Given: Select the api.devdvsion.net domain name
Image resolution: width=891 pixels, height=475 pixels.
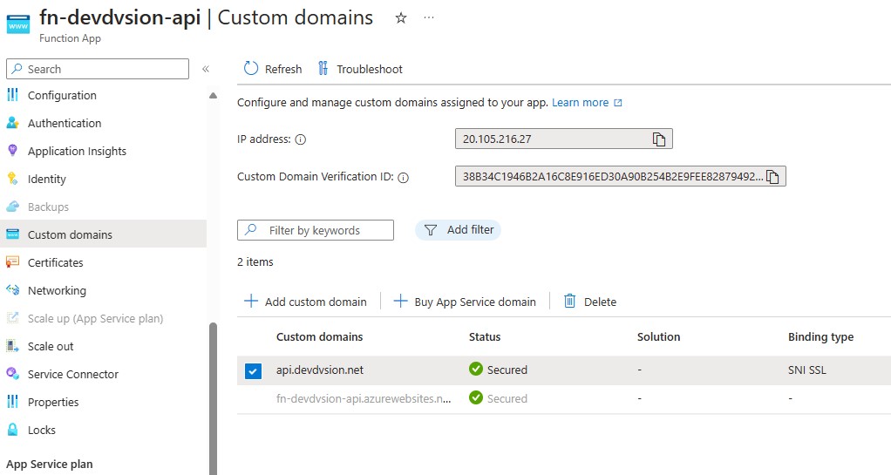Looking at the screenshot, I should click(320, 370).
